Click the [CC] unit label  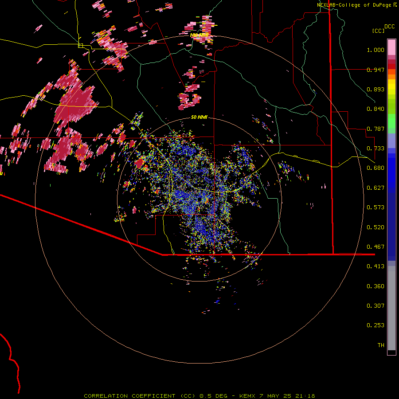(x=379, y=31)
